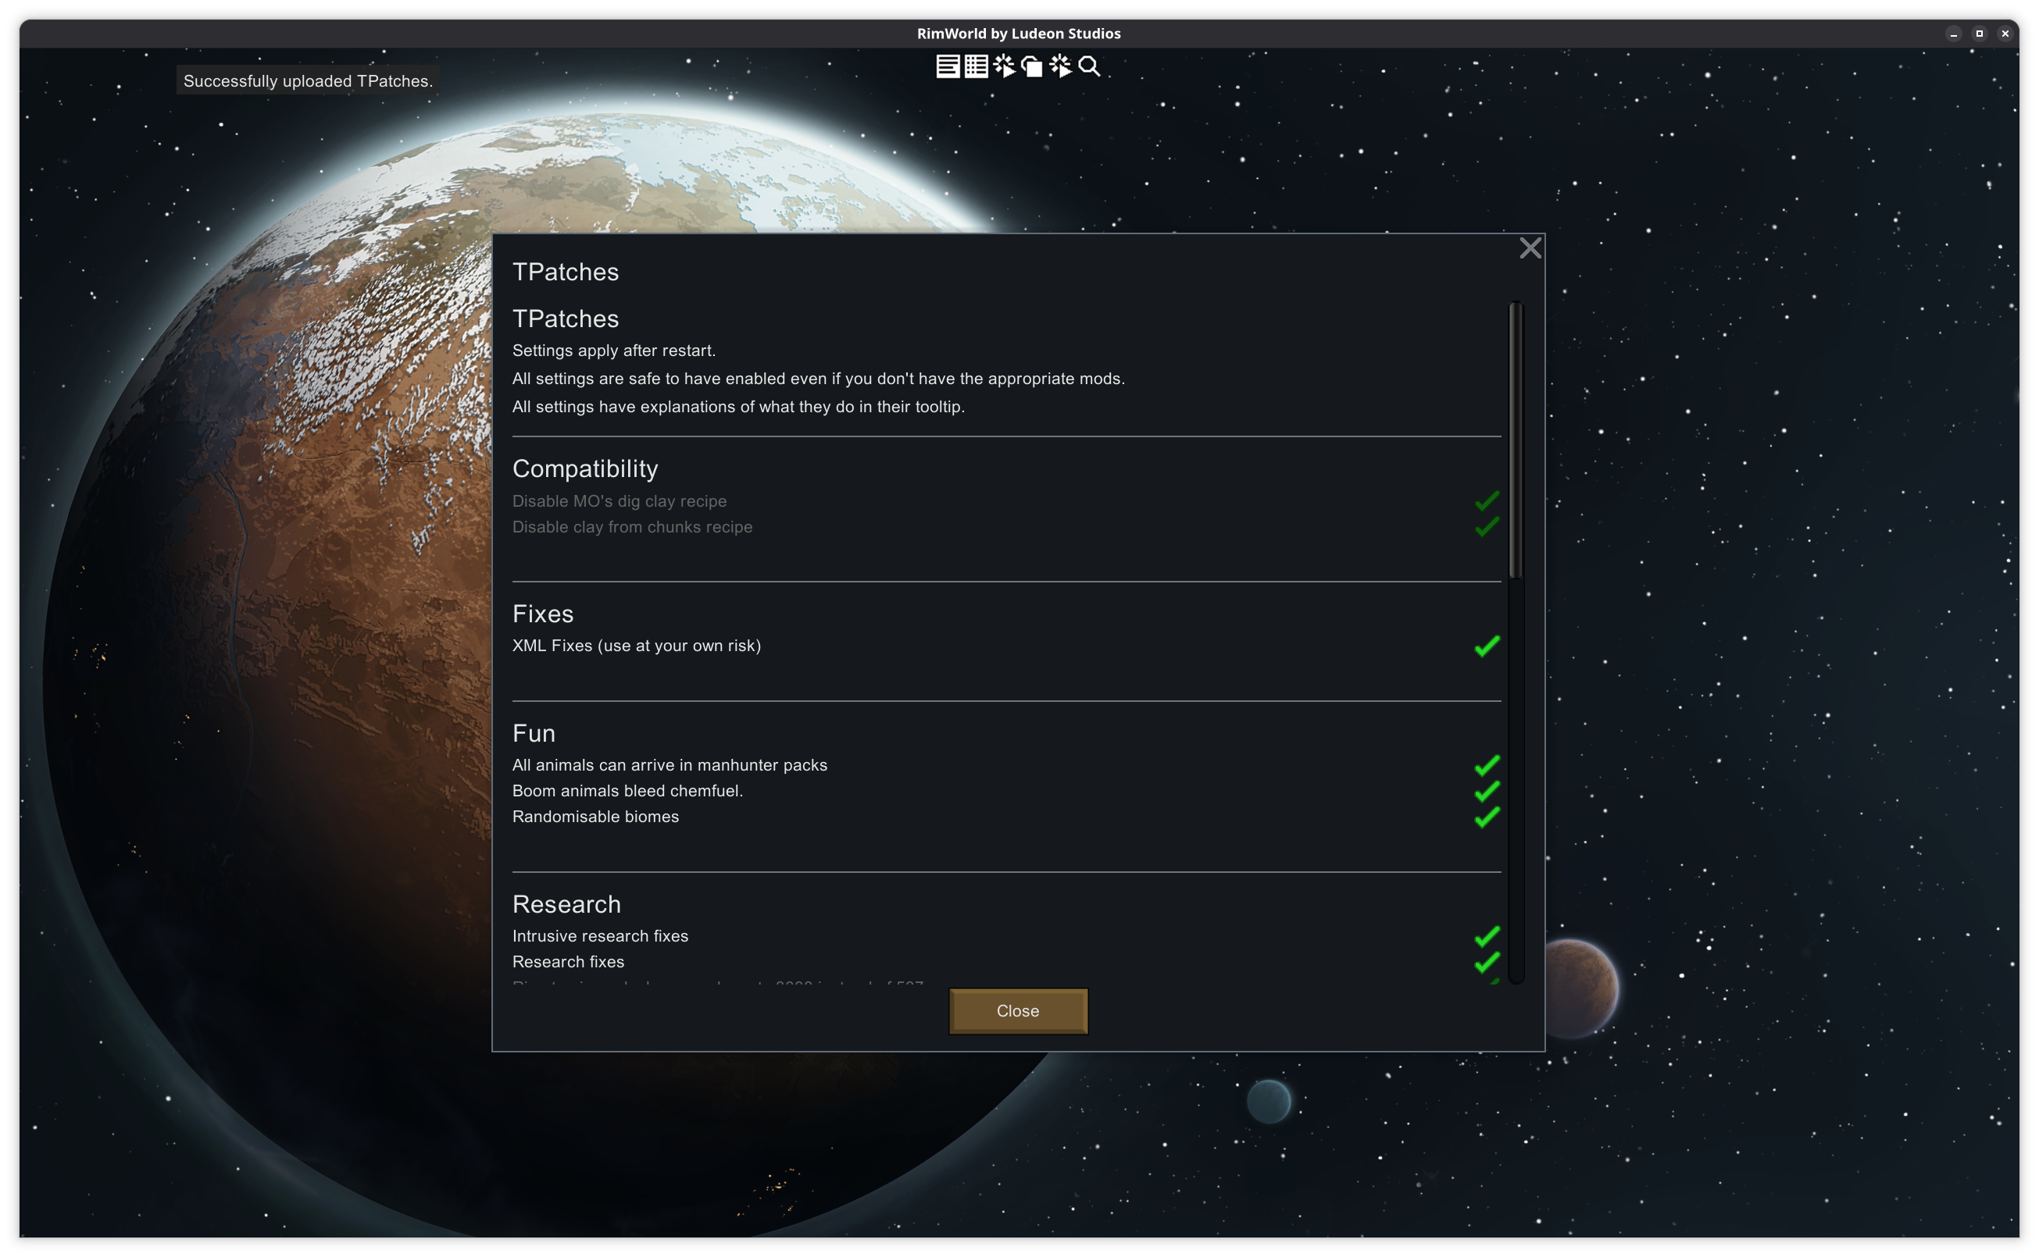Click the folder-shaped dev toolbar icon
2039x1257 pixels.
(1031, 66)
